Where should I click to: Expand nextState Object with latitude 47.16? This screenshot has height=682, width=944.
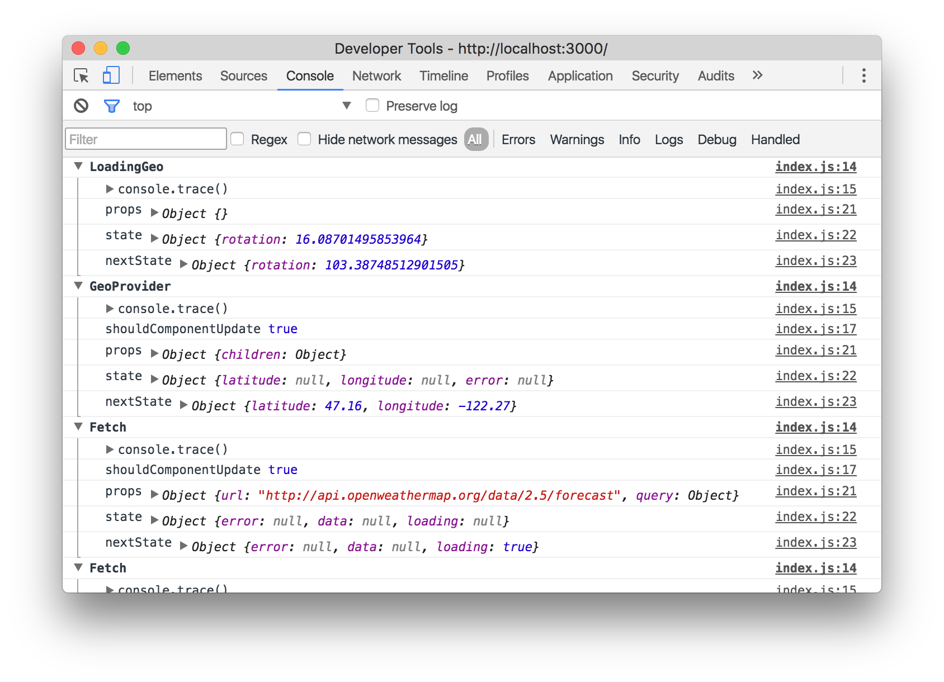click(x=184, y=405)
